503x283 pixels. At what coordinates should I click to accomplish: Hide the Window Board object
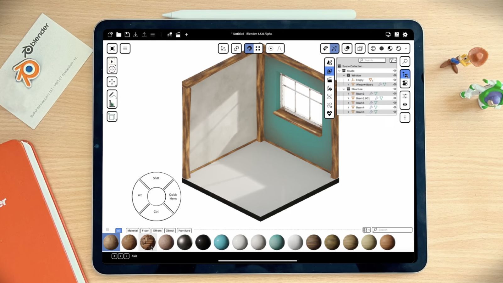(395, 84)
